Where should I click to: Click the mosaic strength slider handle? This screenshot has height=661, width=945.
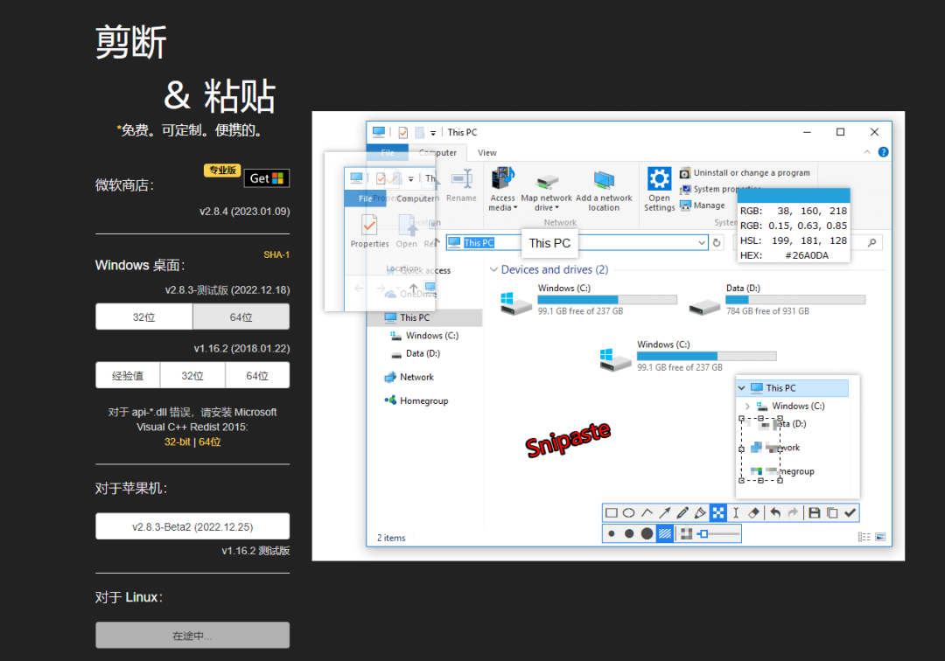click(x=703, y=534)
